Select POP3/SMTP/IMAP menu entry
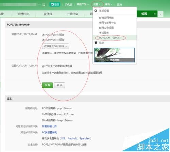This screenshot has height=152, width=170. pyautogui.click(x=115, y=38)
